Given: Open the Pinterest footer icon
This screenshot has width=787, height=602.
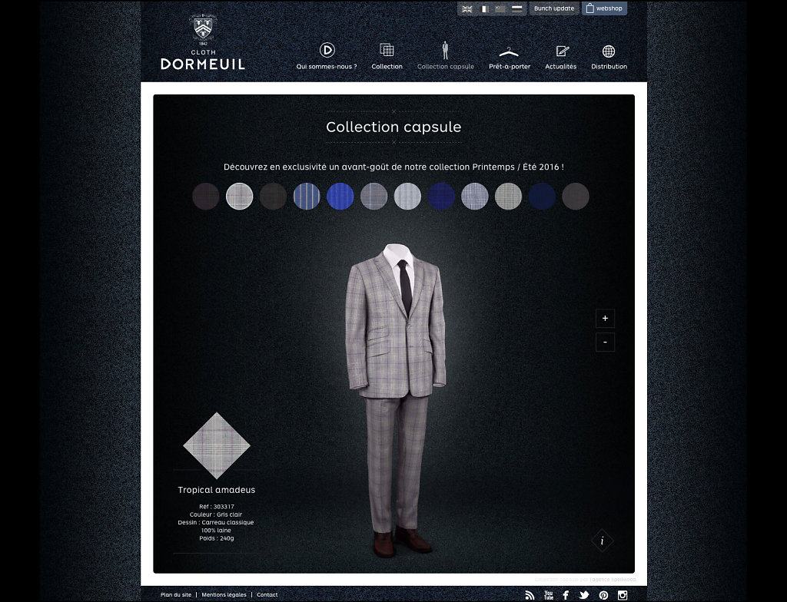Looking at the screenshot, I should 603,596.
